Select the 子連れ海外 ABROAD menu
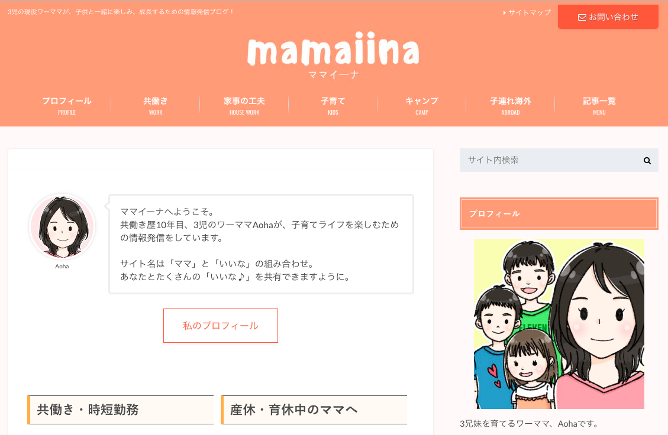The image size is (668, 435). 511,106
